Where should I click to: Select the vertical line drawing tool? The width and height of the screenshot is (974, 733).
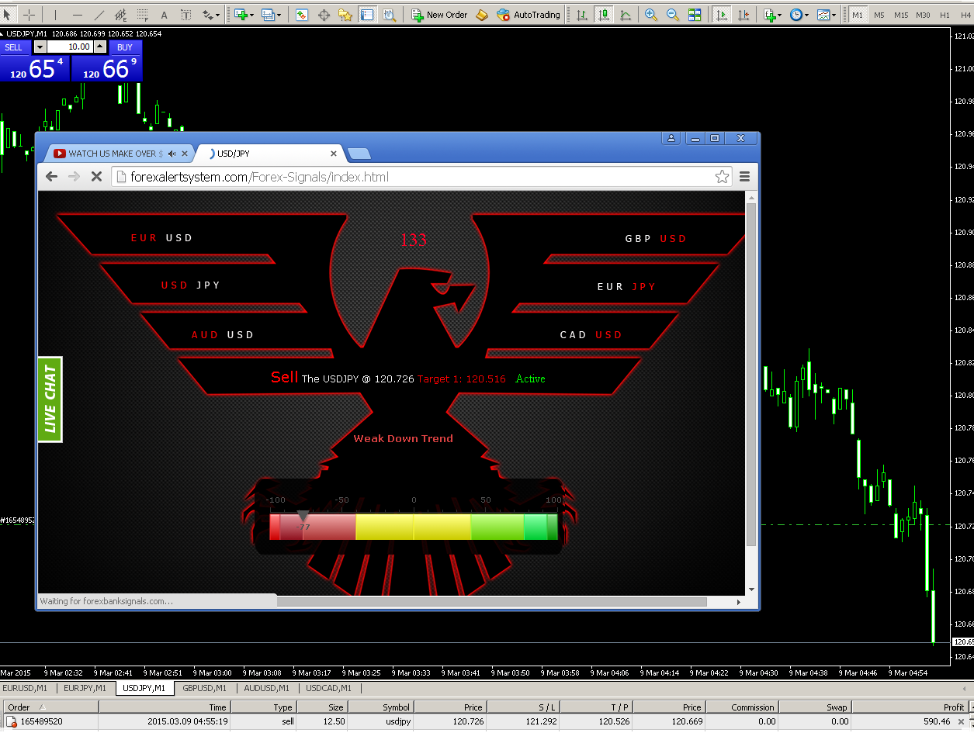tap(55, 15)
